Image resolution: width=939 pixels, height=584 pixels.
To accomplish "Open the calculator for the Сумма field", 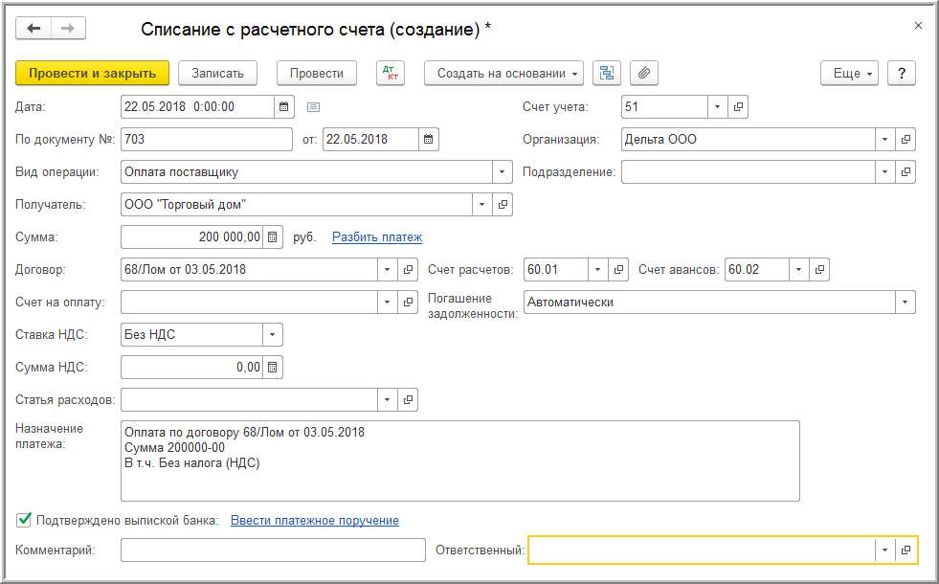I will point(272,236).
